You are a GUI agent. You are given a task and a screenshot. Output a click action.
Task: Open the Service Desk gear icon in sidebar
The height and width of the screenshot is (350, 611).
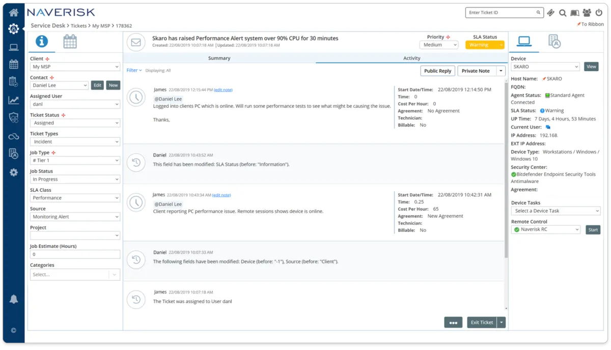pos(14,29)
